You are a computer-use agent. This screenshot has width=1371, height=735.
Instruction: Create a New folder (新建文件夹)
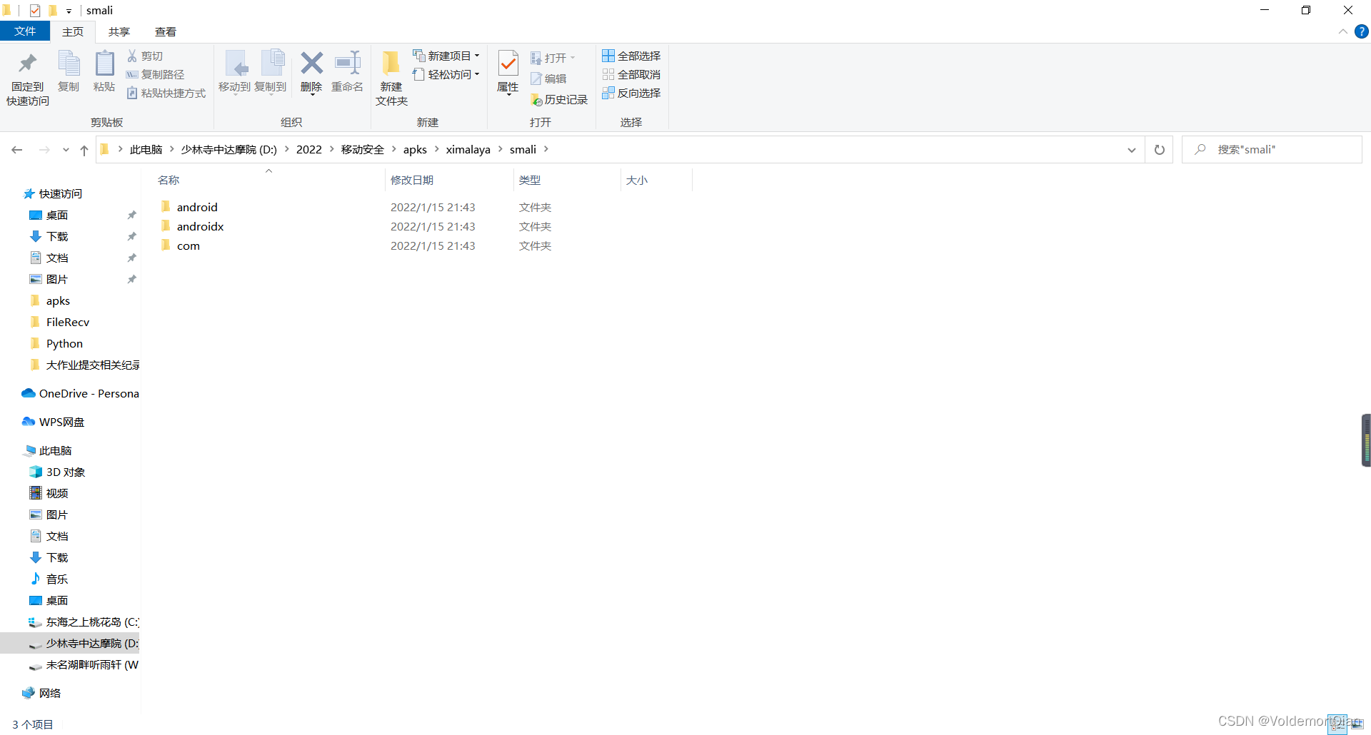pyautogui.click(x=391, y=78)
